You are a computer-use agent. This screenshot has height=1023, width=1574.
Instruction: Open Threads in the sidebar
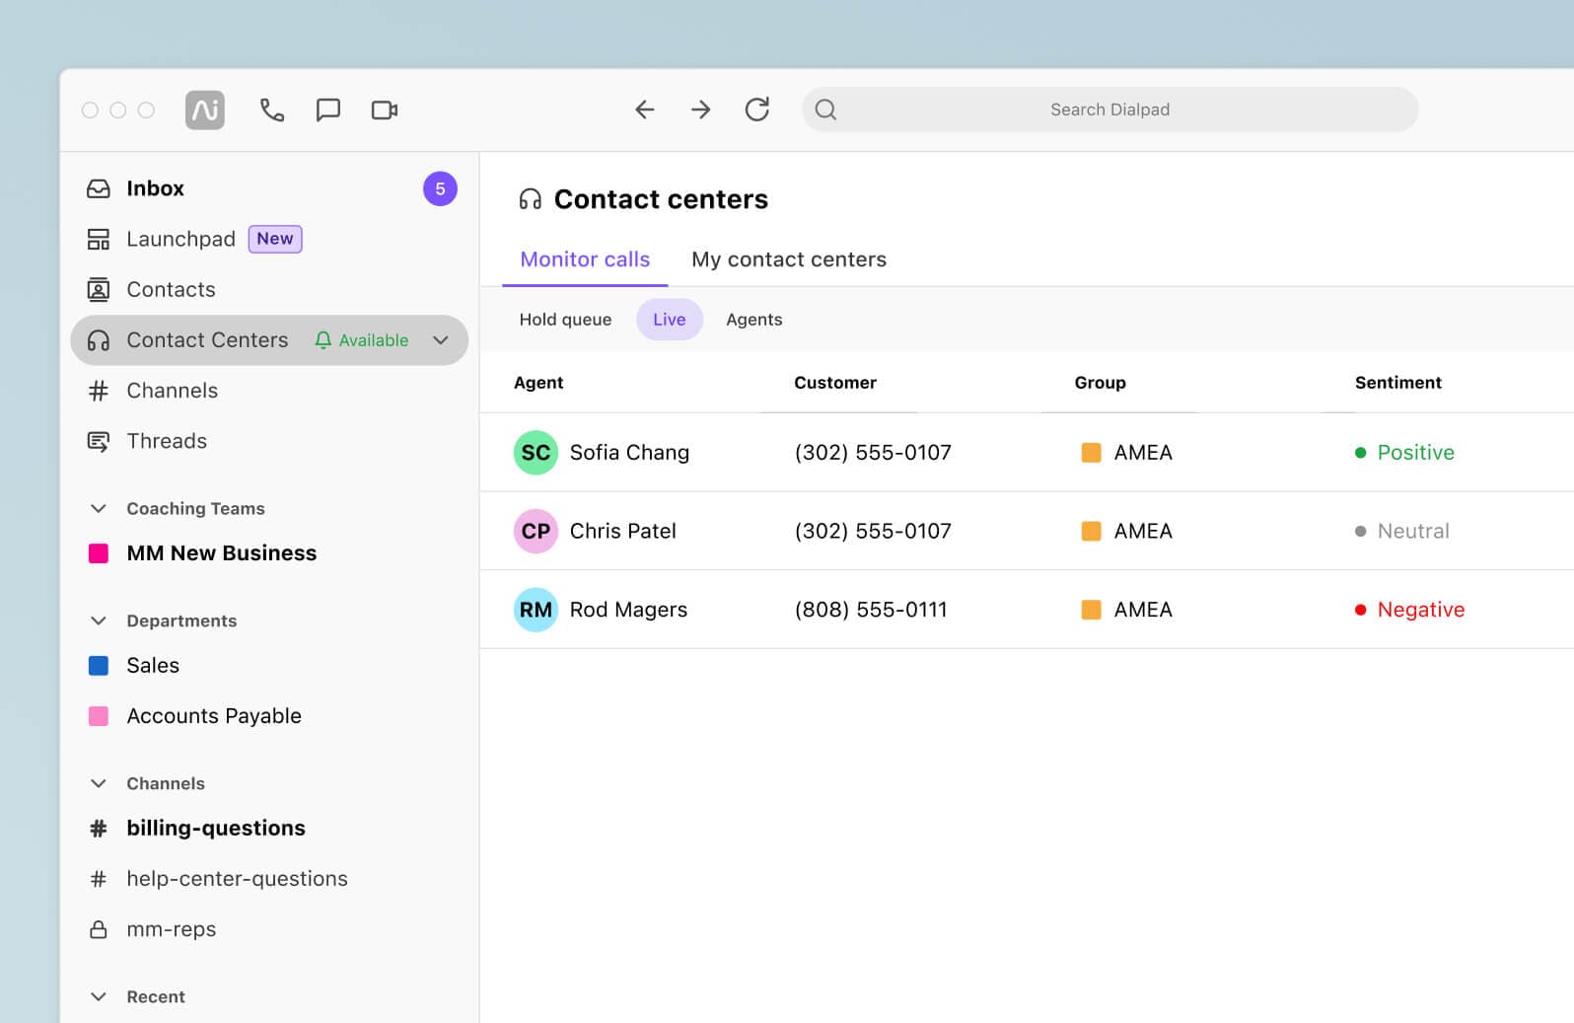tap(167, 441)
